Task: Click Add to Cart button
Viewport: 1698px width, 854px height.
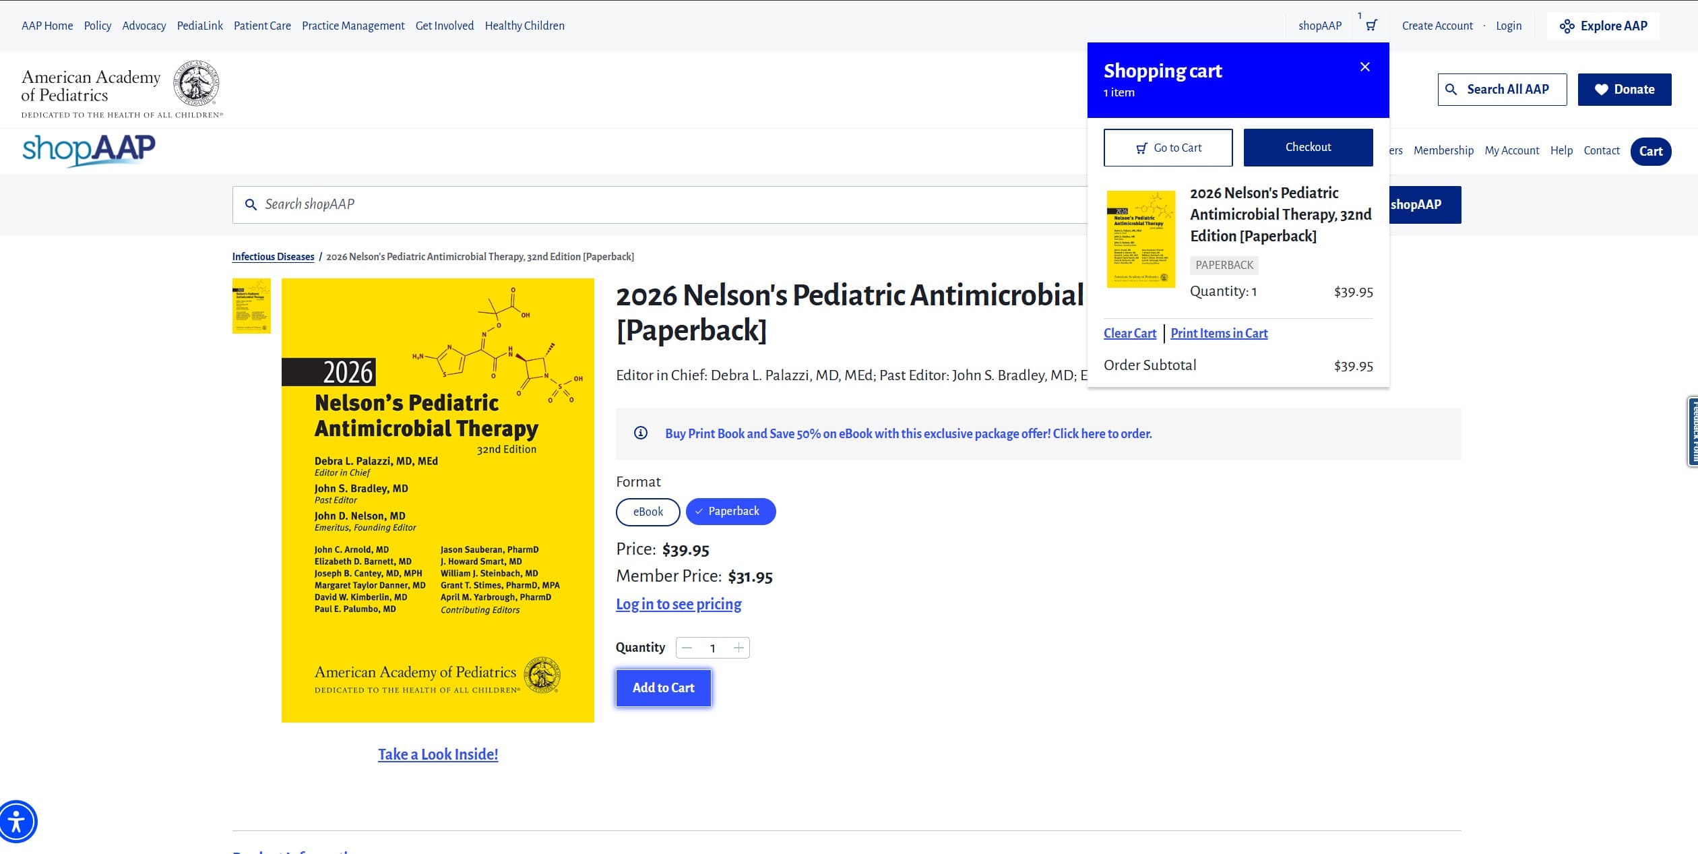Action: tap(664, 688)
